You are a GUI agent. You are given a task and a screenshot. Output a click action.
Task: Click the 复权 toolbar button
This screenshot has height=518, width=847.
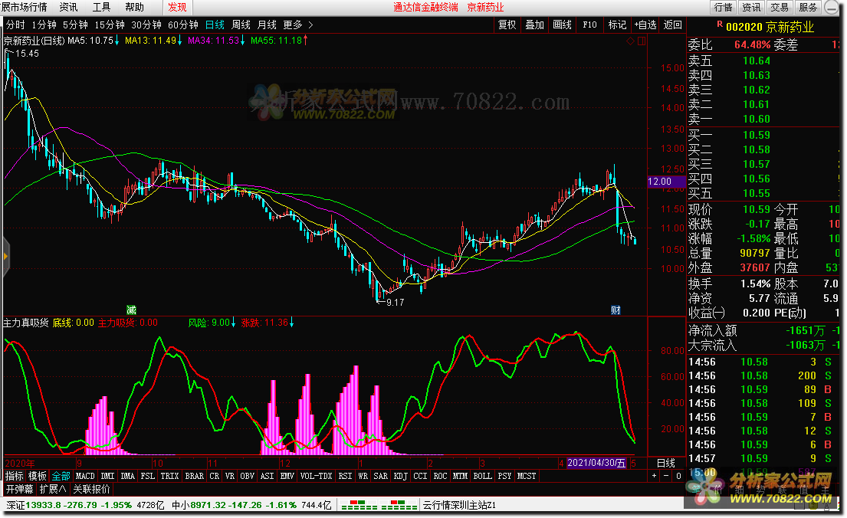[507, 25]
